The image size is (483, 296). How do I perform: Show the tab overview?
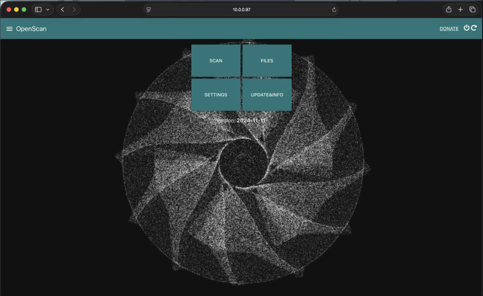(472, 9)
